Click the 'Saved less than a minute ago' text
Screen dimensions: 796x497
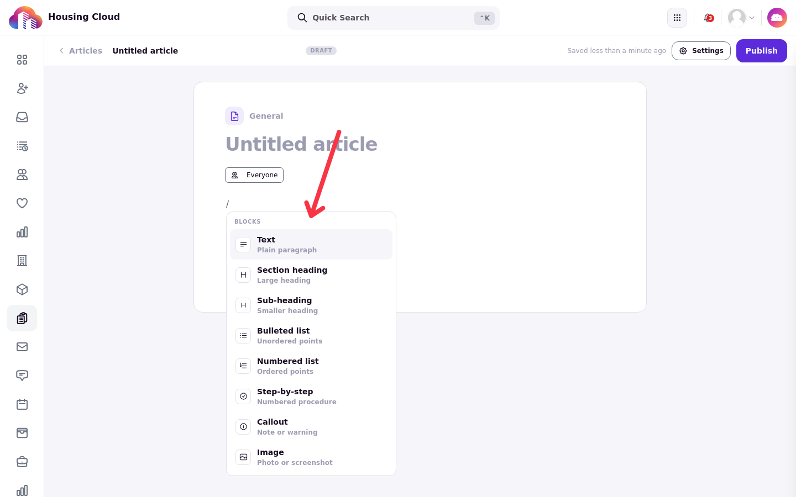616,51
